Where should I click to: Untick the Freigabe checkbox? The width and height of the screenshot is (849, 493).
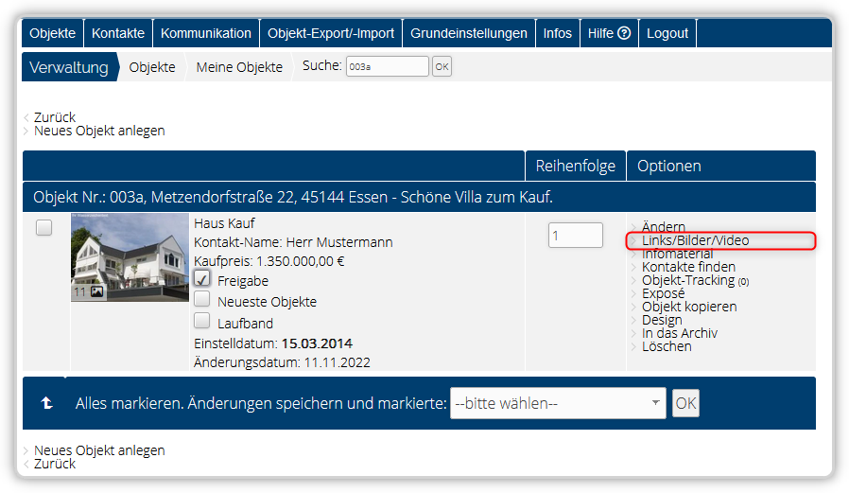202,278
